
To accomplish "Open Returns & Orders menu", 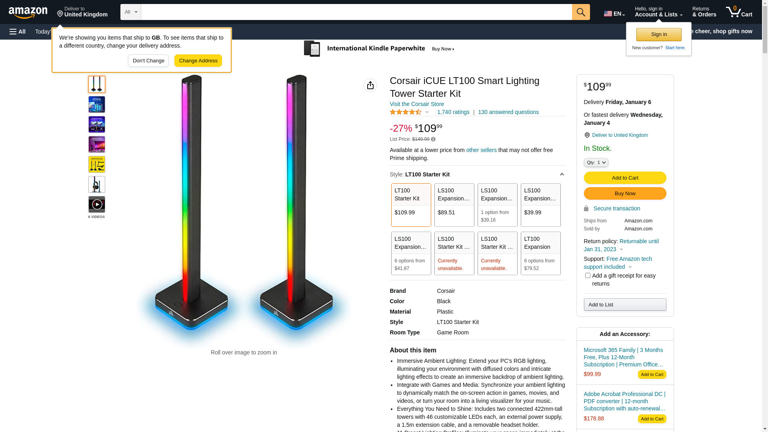I will coord(704,12).
